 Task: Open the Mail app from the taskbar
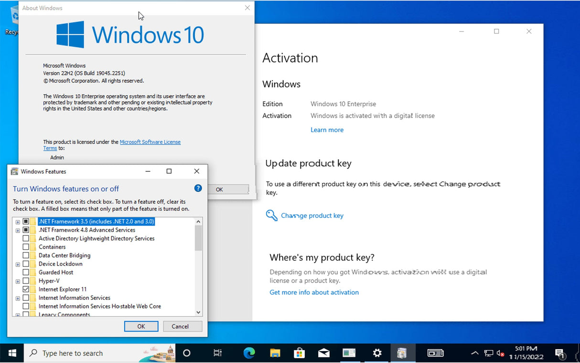tap(323, 353)
